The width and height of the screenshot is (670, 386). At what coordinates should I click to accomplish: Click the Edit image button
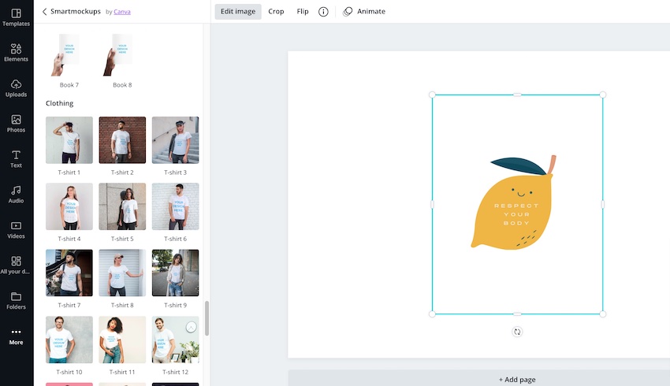[238, 12]
